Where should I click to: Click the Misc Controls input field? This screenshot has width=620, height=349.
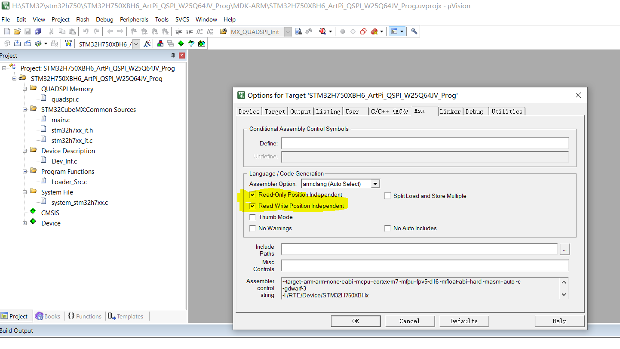tap(425, 266)
